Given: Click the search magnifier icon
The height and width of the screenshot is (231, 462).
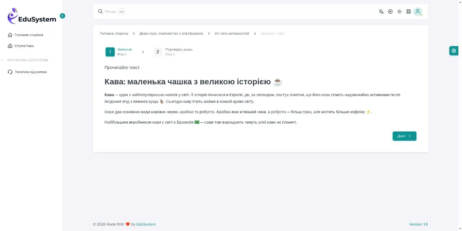Looking at the screenshot, I should click(x=101, y=11).
